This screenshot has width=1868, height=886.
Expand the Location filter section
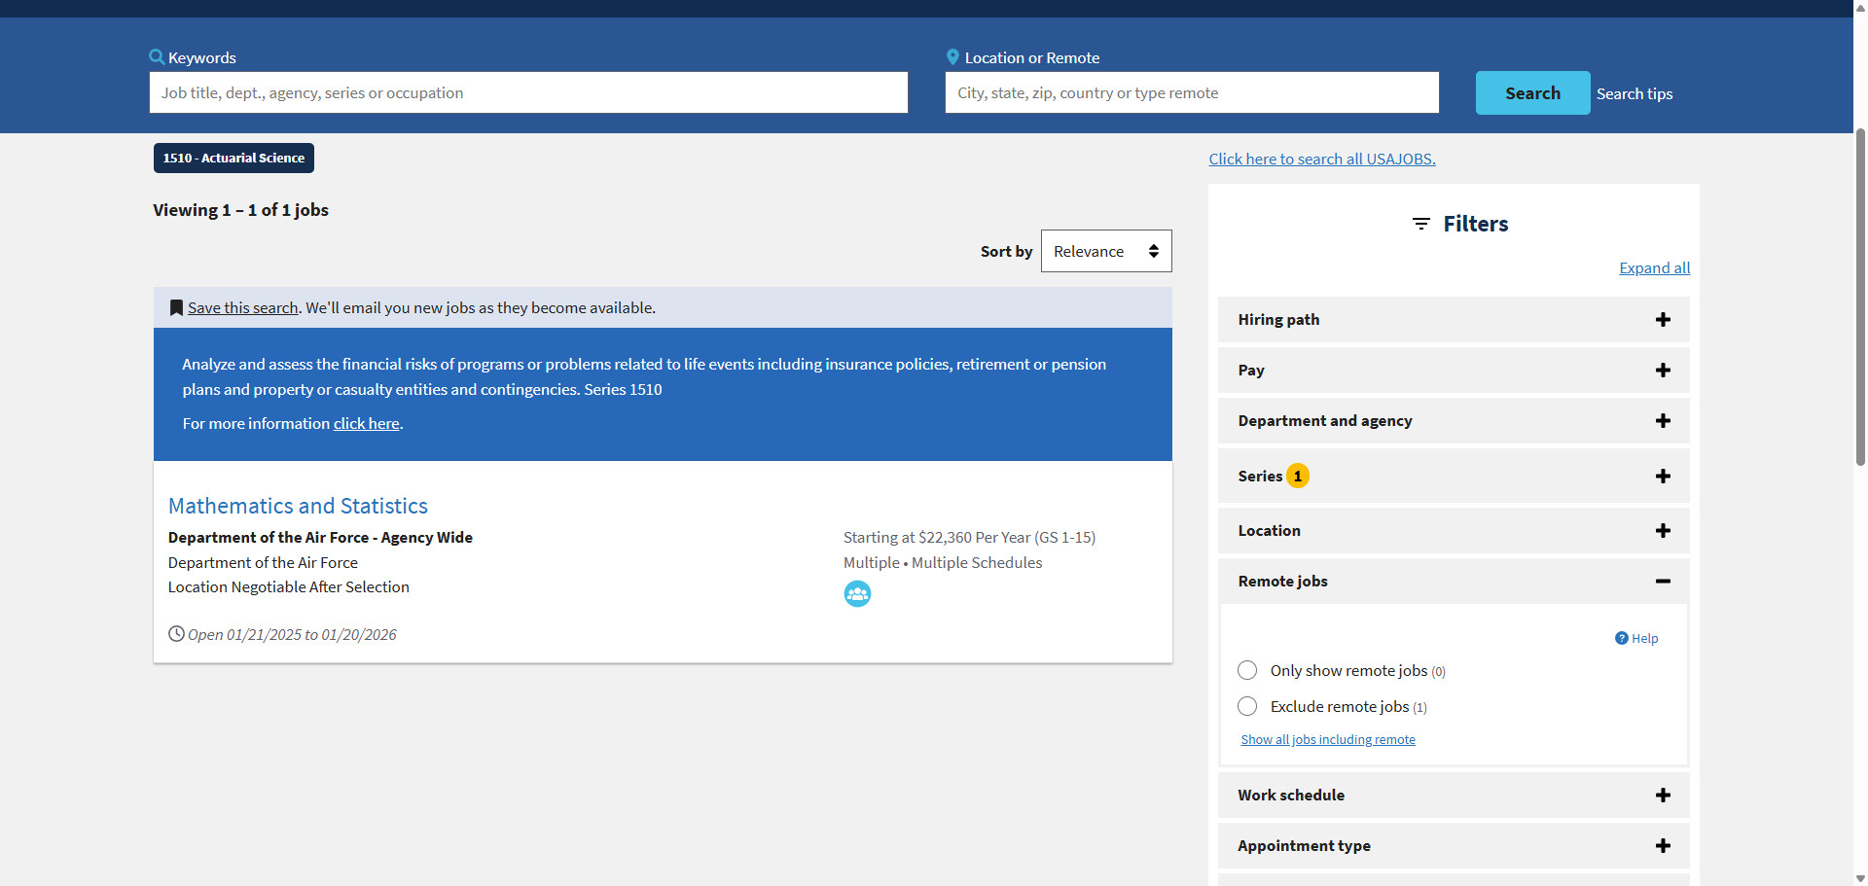coord(1454,530)
